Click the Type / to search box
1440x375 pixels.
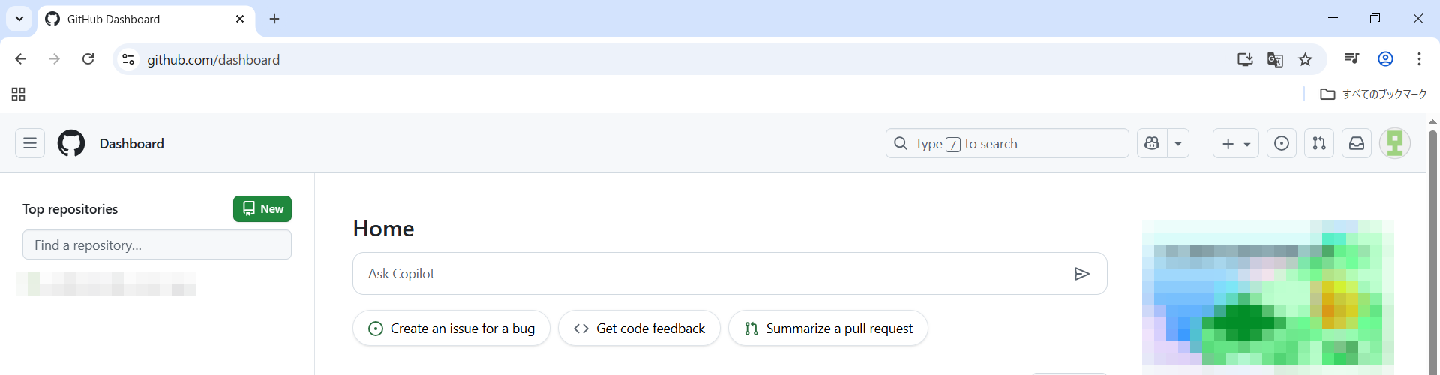tap(1006, 143)
